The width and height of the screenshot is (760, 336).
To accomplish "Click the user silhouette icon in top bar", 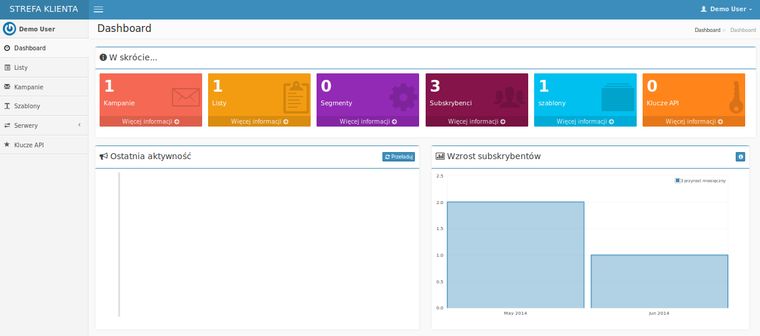I will pos(704,9).
